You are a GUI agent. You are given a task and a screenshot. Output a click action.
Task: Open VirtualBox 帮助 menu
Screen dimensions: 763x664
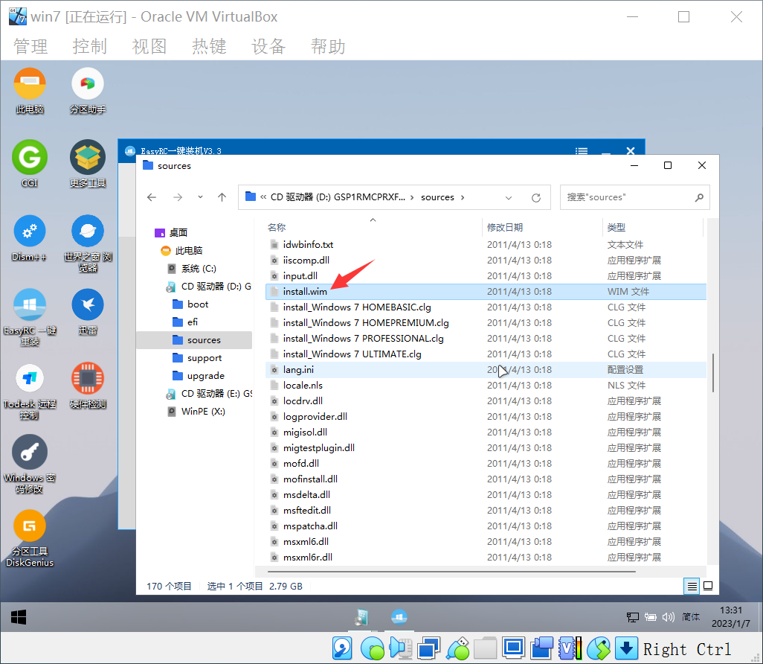tap(329, 46)
